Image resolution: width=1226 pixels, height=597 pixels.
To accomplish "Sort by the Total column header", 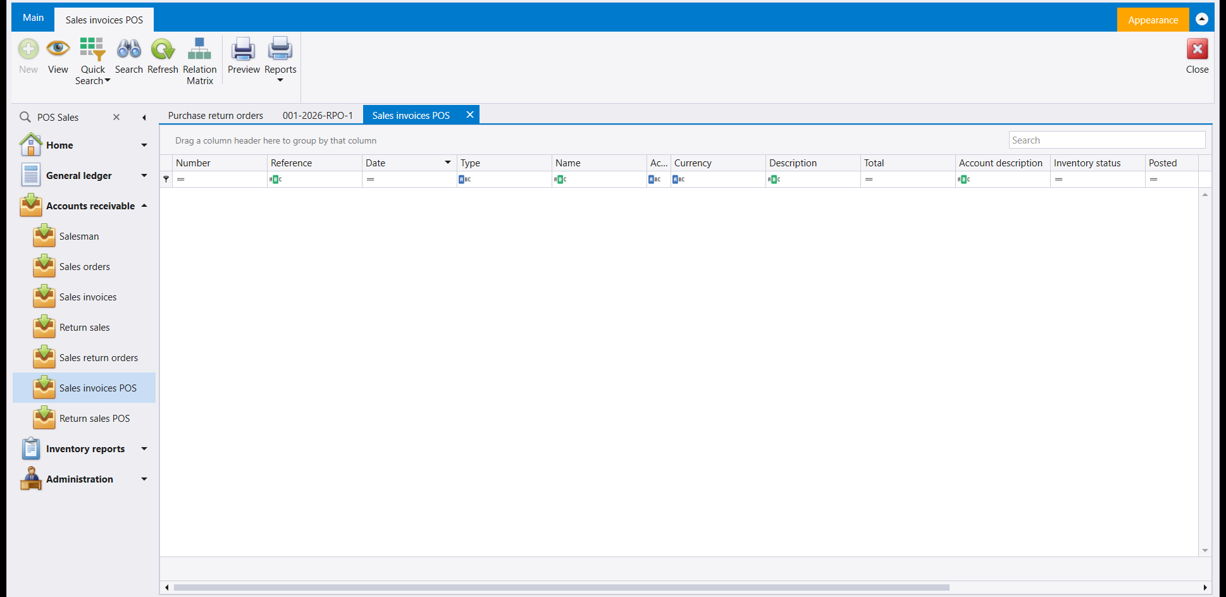I will coord(908,163).
